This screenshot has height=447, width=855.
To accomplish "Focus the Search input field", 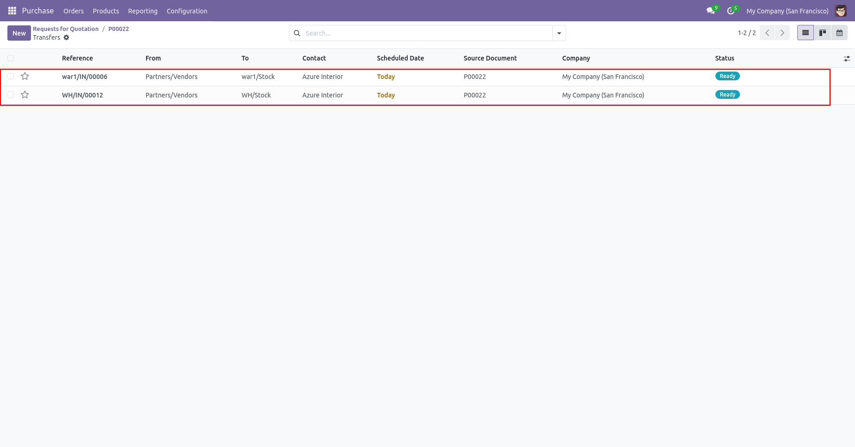I will click(427, 33).
